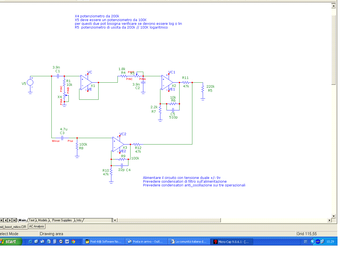Open the Text page tab
Viewport: 341px width, 273px height.
(32, 220)
